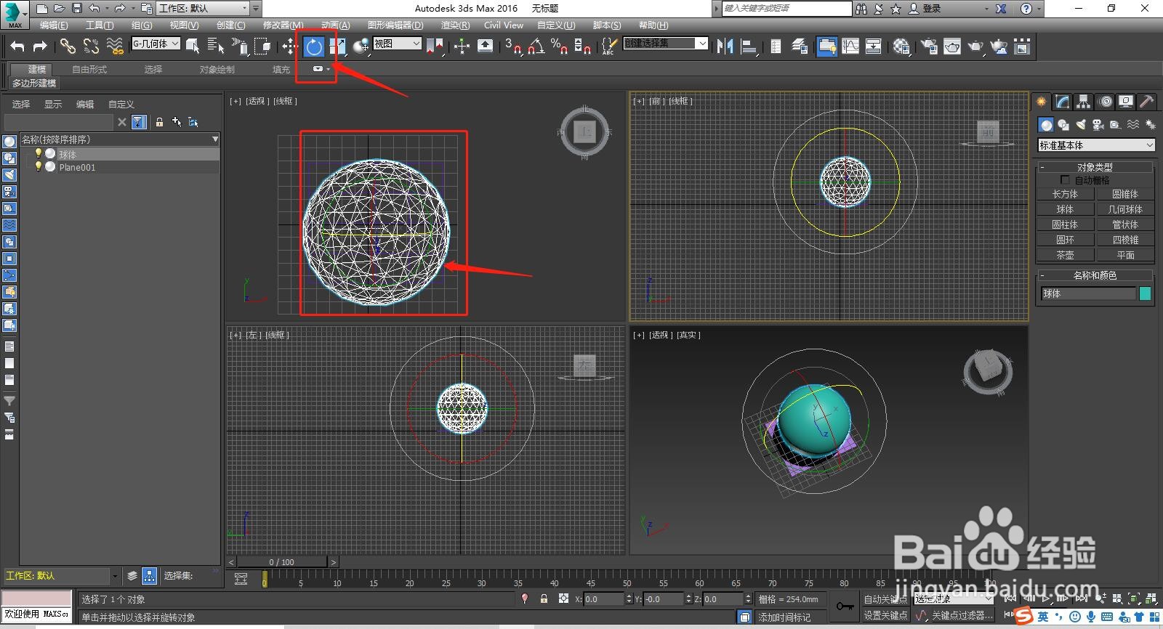Open the 渲染(R) menu
Screen dimensions: 1163x629
455,25
